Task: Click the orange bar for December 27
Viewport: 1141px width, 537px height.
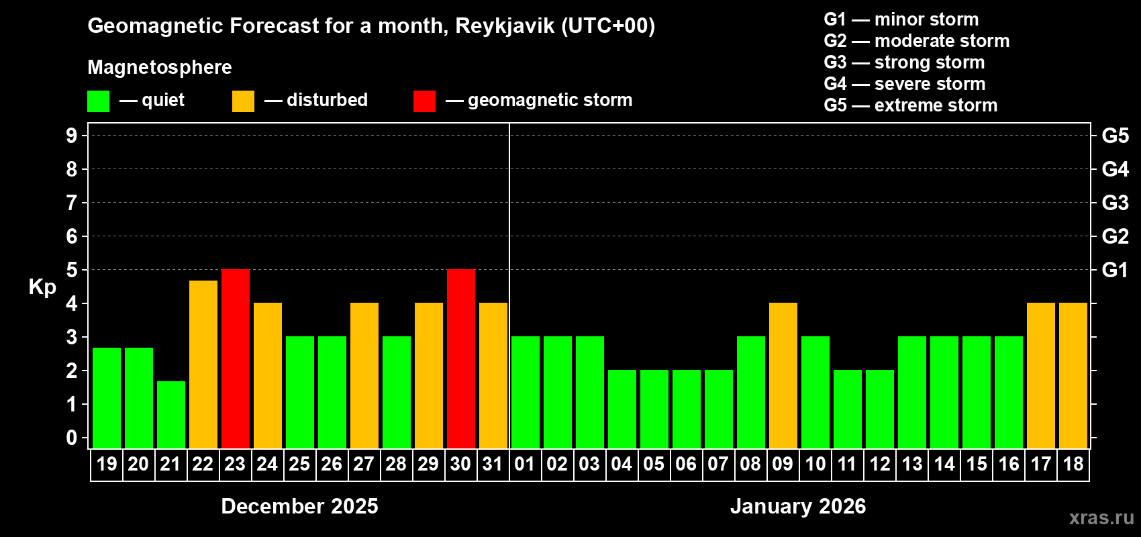Action: click(x=364, y=376)
